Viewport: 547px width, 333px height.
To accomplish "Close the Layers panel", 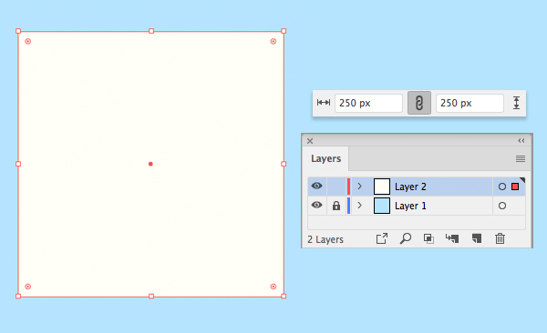I will tap(310, 141).
